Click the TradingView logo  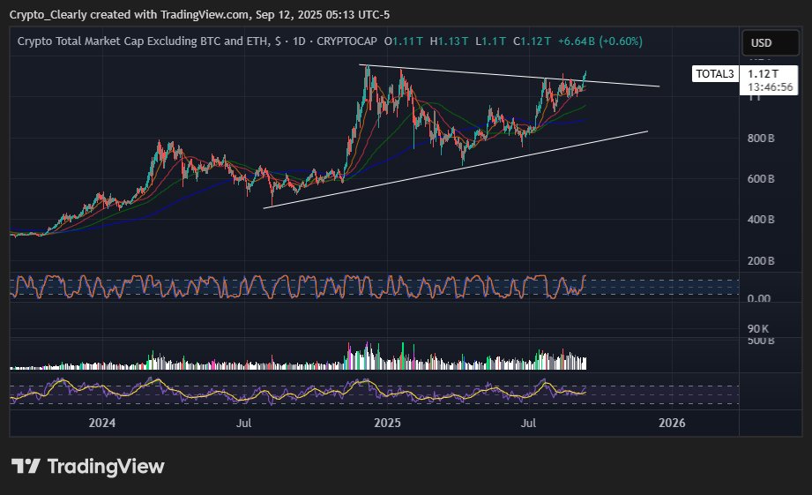tap(88, 466)
